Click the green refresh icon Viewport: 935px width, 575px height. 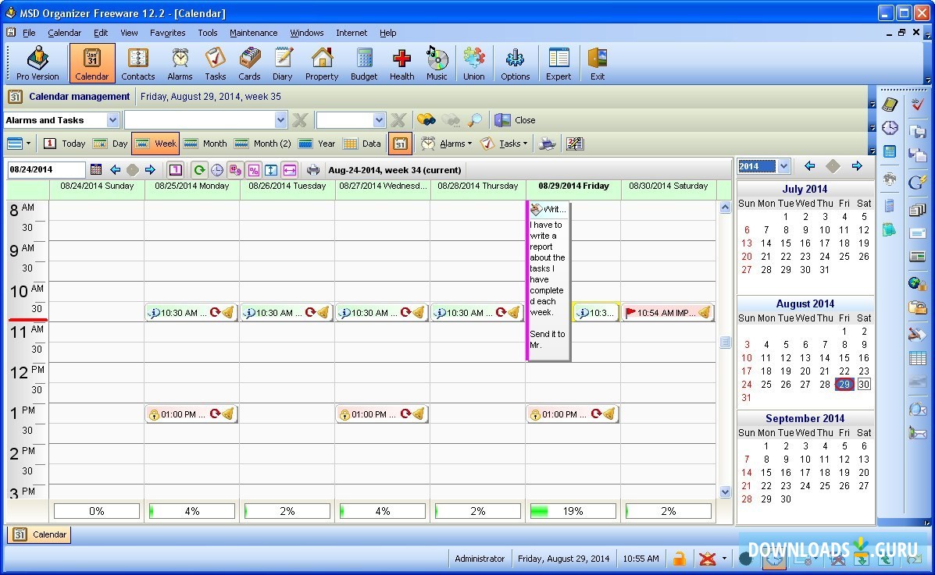(200, 170)
